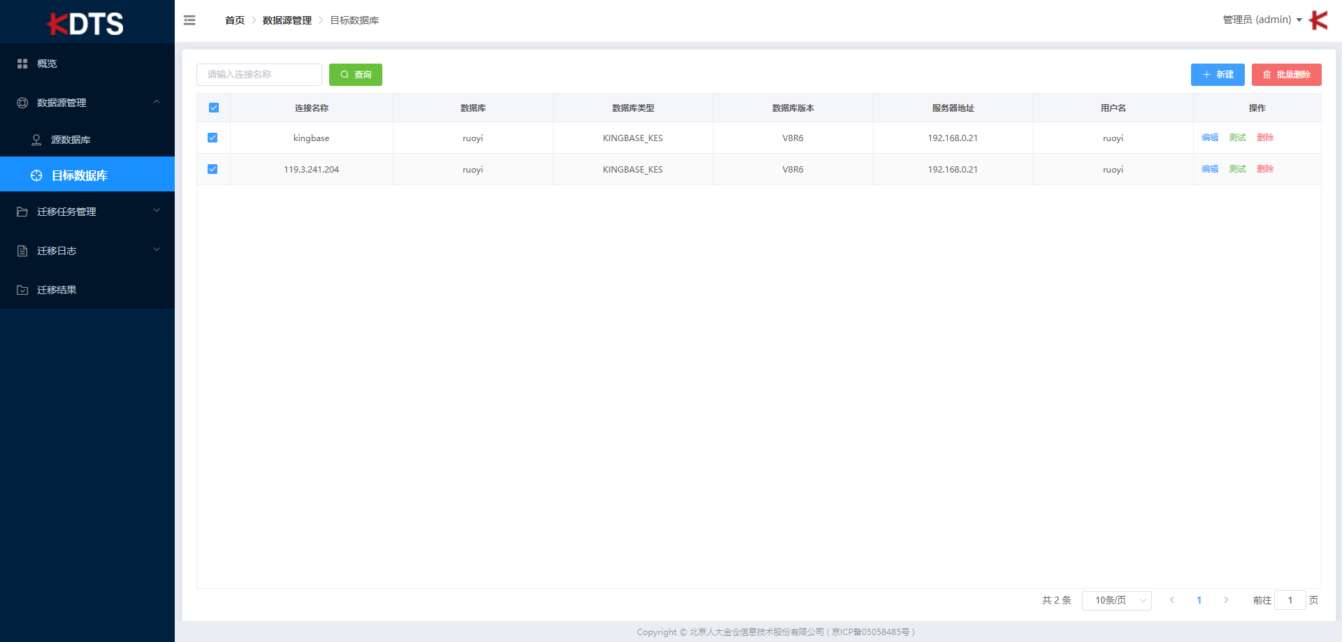Click KINGBASE_KES in the kingbase row
Viewport: 1342px width, 642px height.
pyautogui.click(x=633, y=138)
